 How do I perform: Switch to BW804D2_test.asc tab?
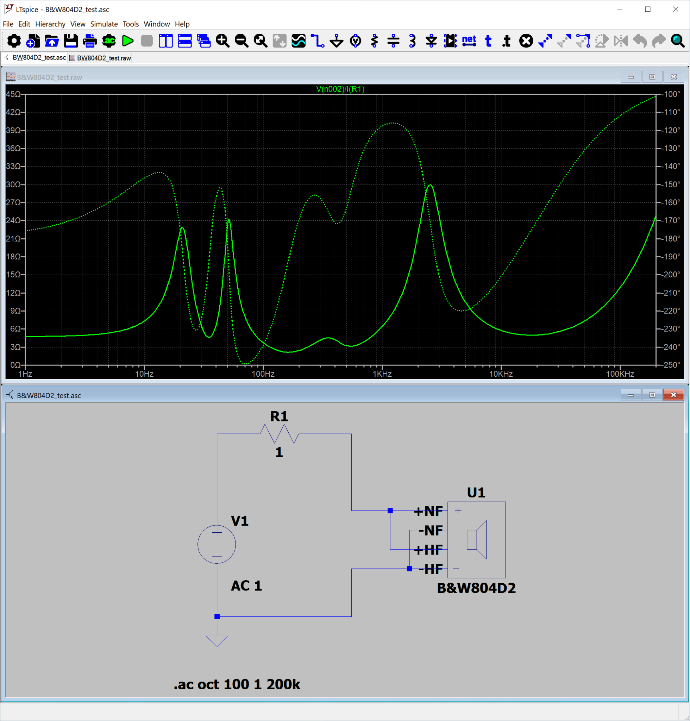(35, 58)
